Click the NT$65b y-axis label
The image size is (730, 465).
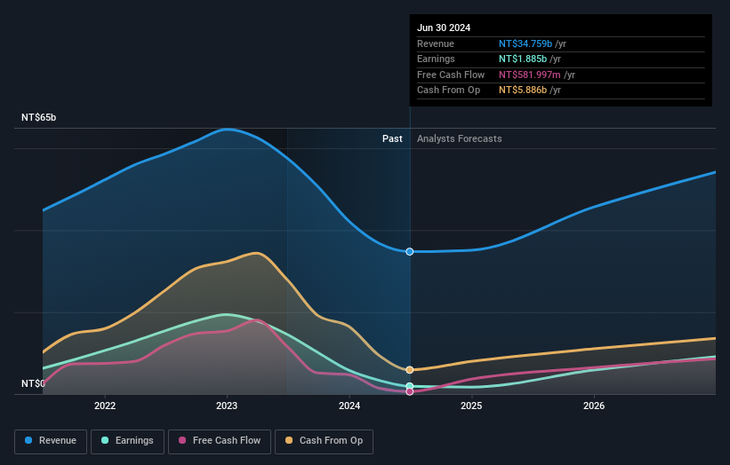[38, 117]
